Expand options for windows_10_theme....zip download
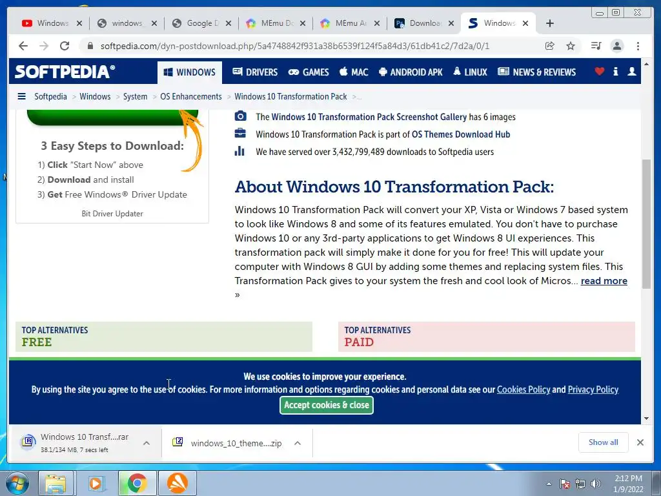Image resolution: width=661 pixels, height=496 pixels. pos(298,443)
